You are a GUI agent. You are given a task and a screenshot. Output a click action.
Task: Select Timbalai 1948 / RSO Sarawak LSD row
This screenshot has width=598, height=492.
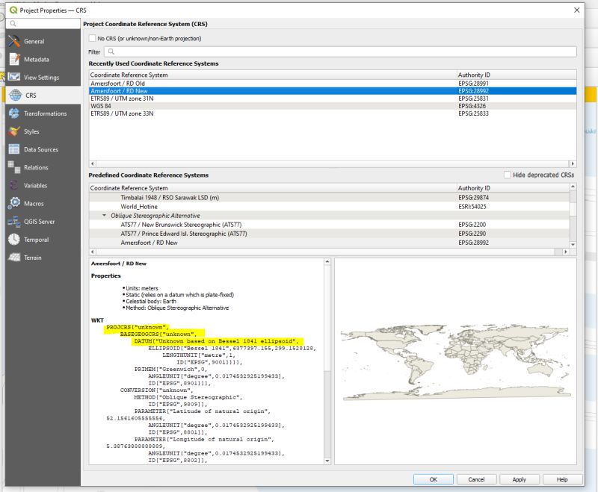(330, 197)
